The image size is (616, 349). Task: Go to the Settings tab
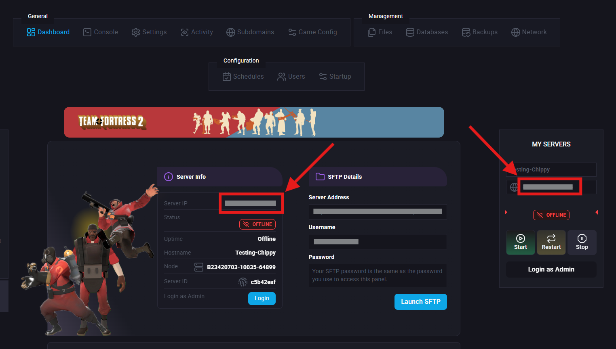[x=149, y=32]
